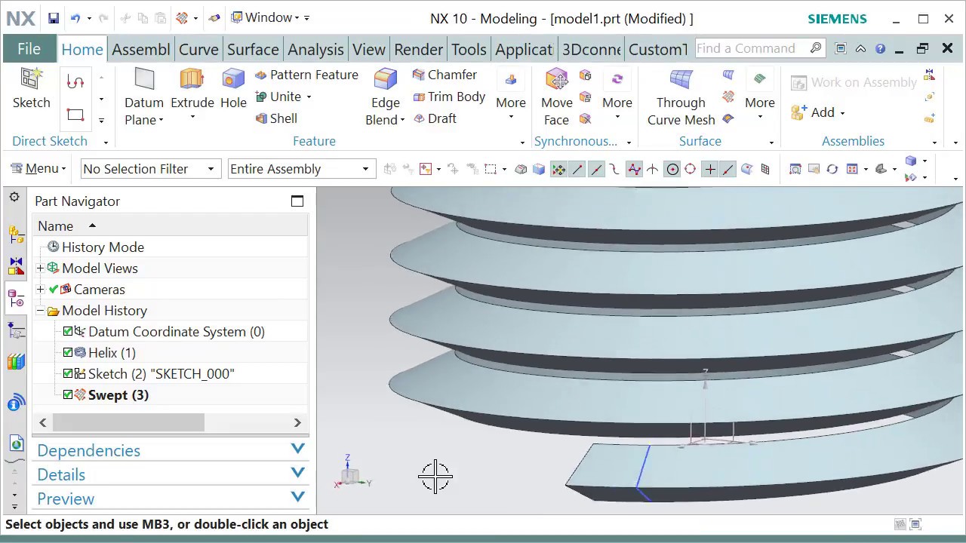This screenshot has height=543, width=966.
Task: Select the Edge Blend tool
Action: [385, 97]
